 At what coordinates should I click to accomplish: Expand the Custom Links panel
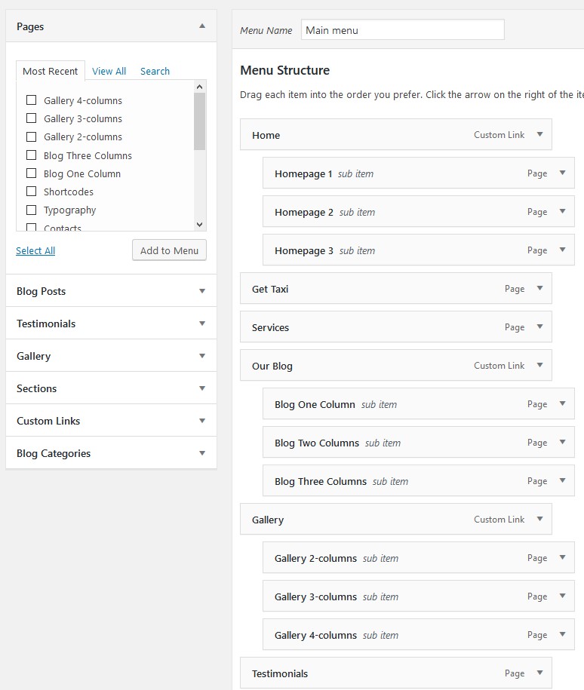point(111,421)
